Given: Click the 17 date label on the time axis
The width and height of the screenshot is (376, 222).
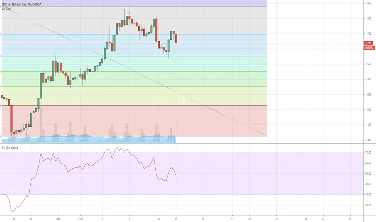Looking at the screenshot, I should (232, 219).
